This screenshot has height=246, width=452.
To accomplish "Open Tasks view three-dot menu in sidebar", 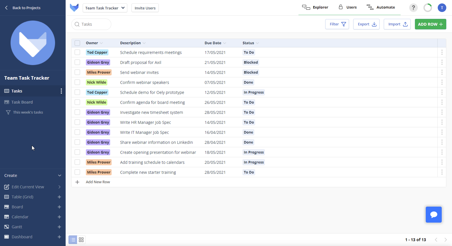I will click(61, 91).
